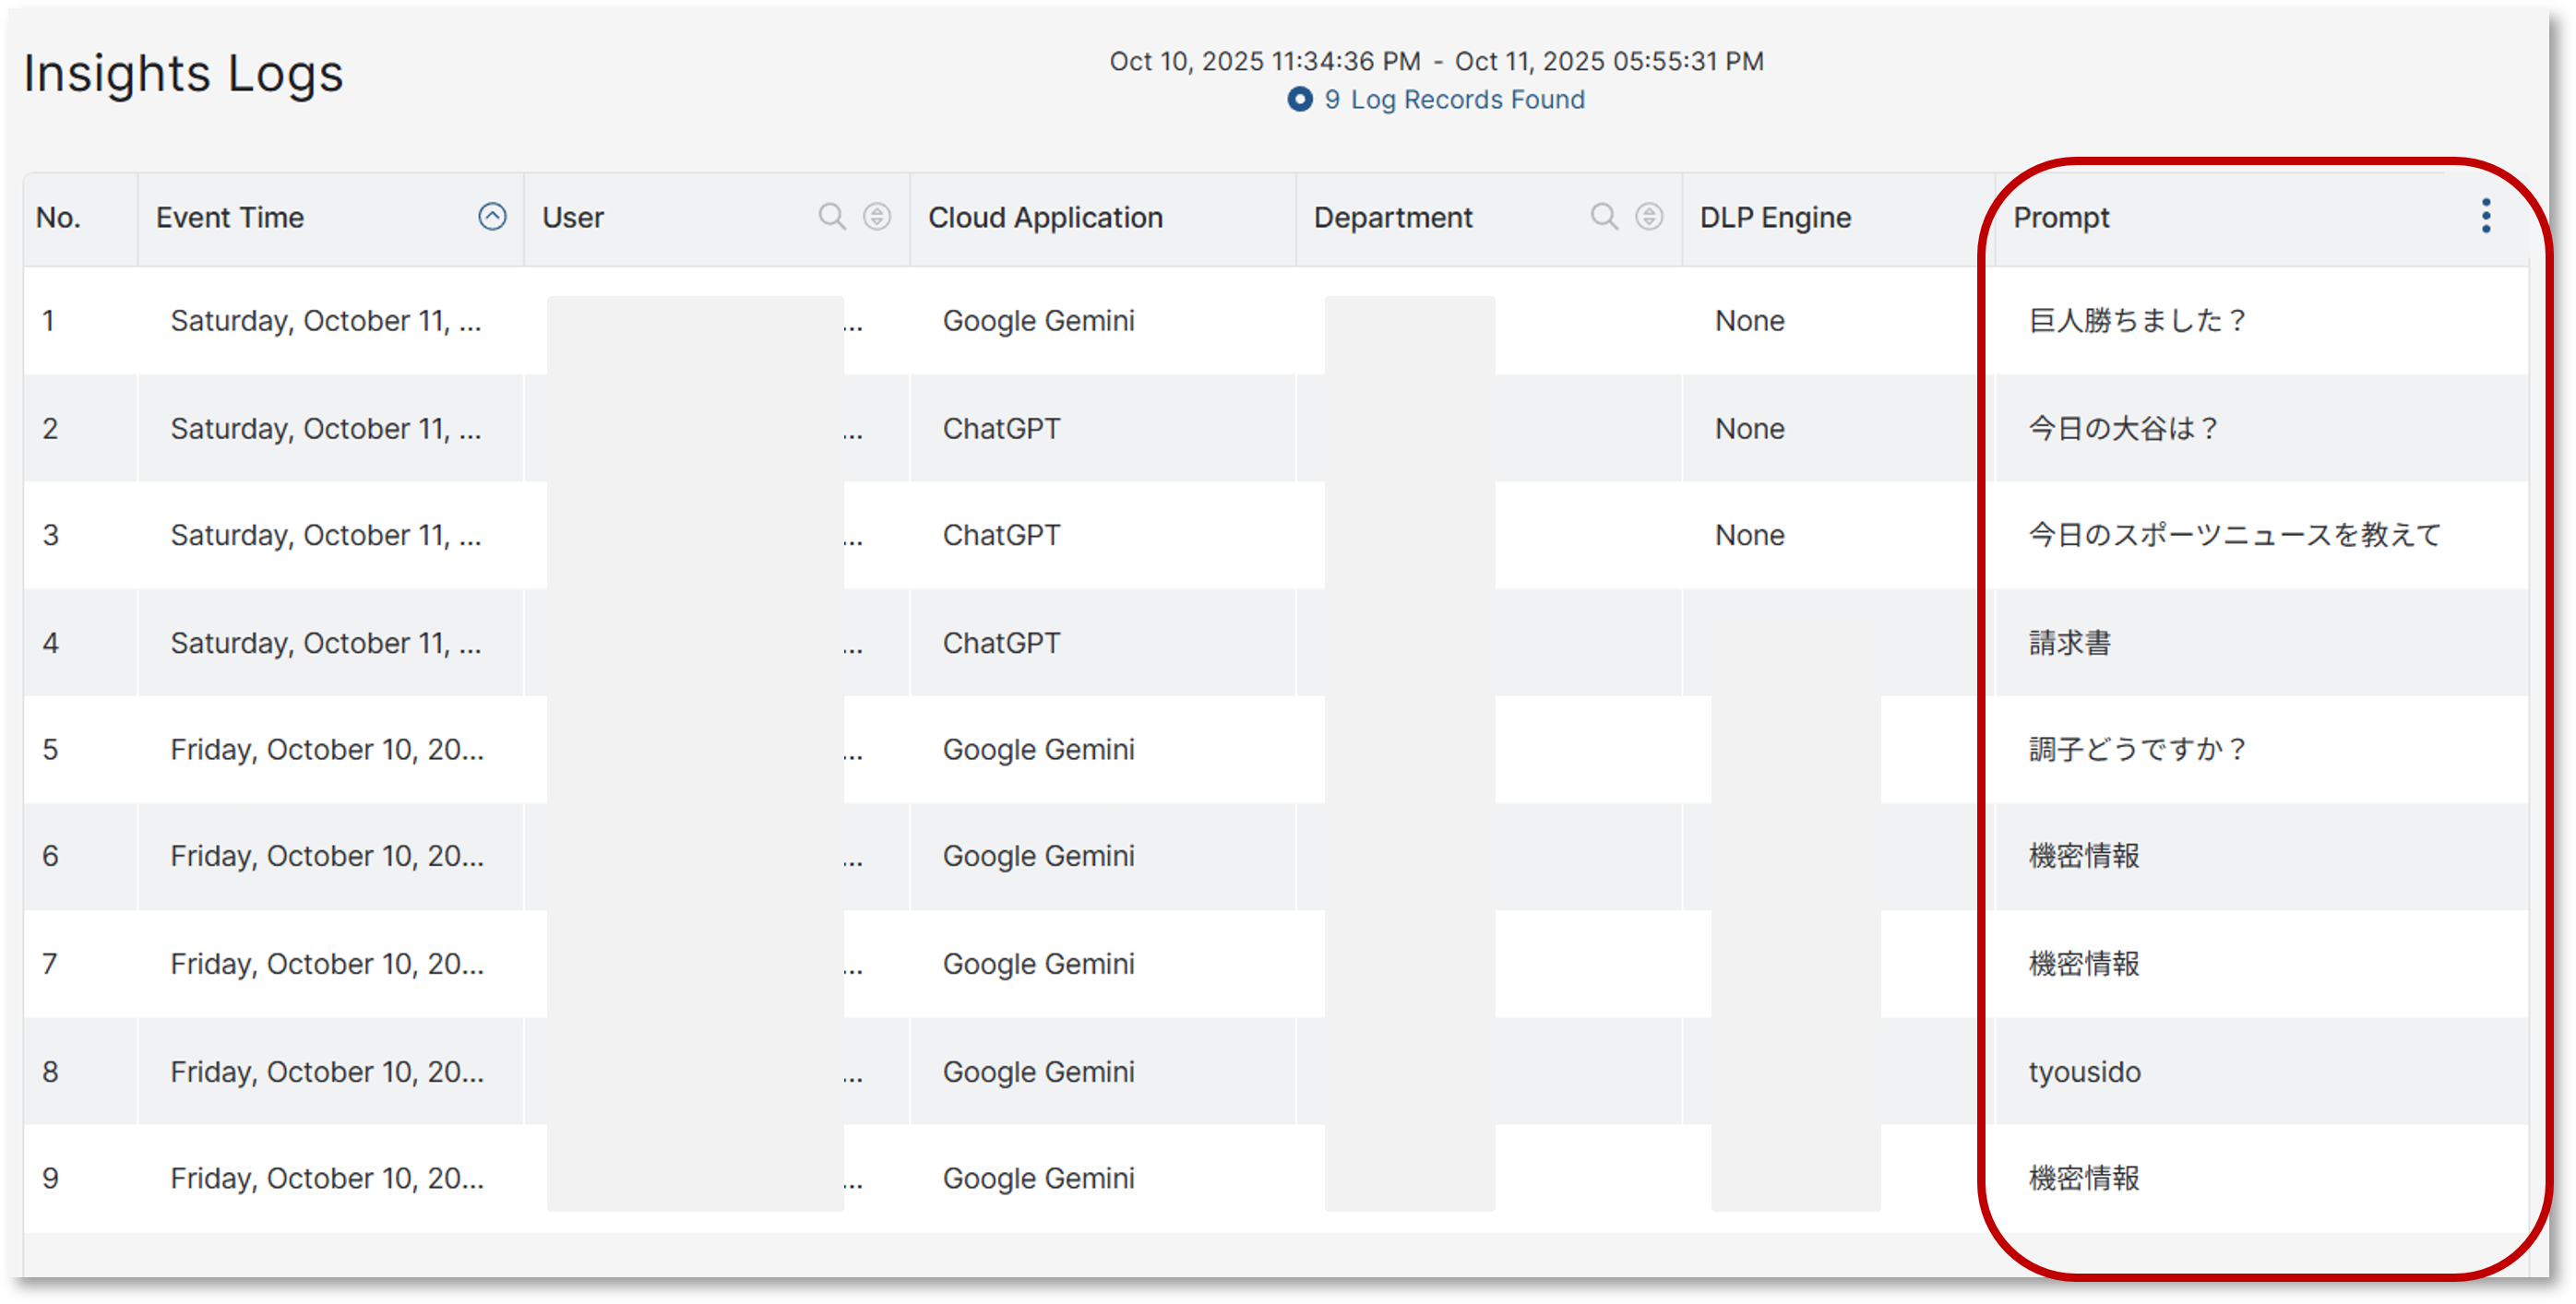
Task: Select the ChatGPT cell in row 2
Action: pyautogui.click(x=1001, y=429)
